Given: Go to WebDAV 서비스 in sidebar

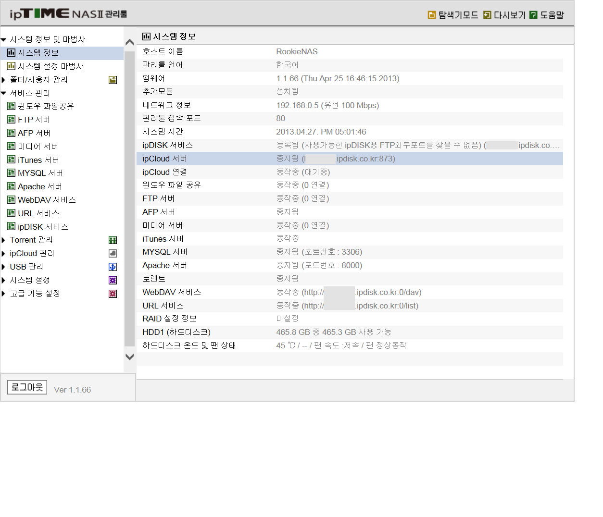Looking at the screenshot, I should (x=47, y=200).
